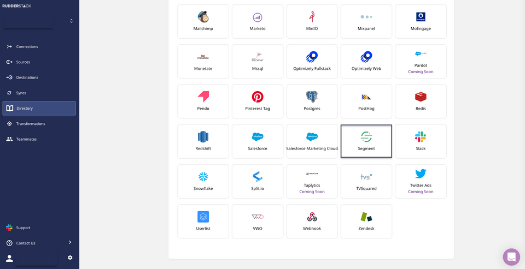Click the Postgres elephant icon
Viewport: 525px width, 269px height.
(x=312, y=97)
